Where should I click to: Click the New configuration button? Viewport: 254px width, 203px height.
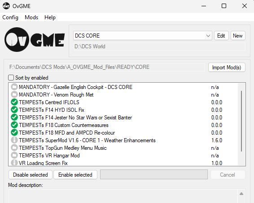pos(238,36)
